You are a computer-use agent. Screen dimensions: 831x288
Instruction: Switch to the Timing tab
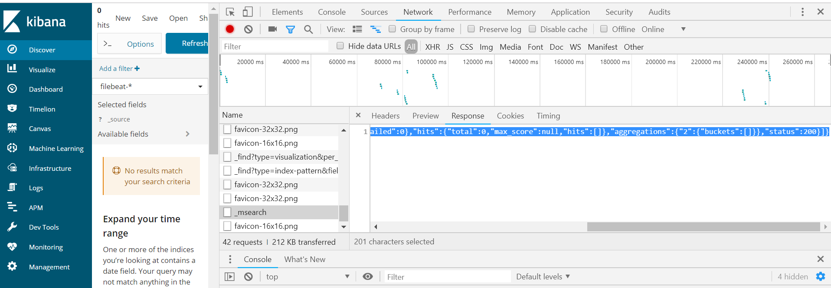[x=548, y=116]
